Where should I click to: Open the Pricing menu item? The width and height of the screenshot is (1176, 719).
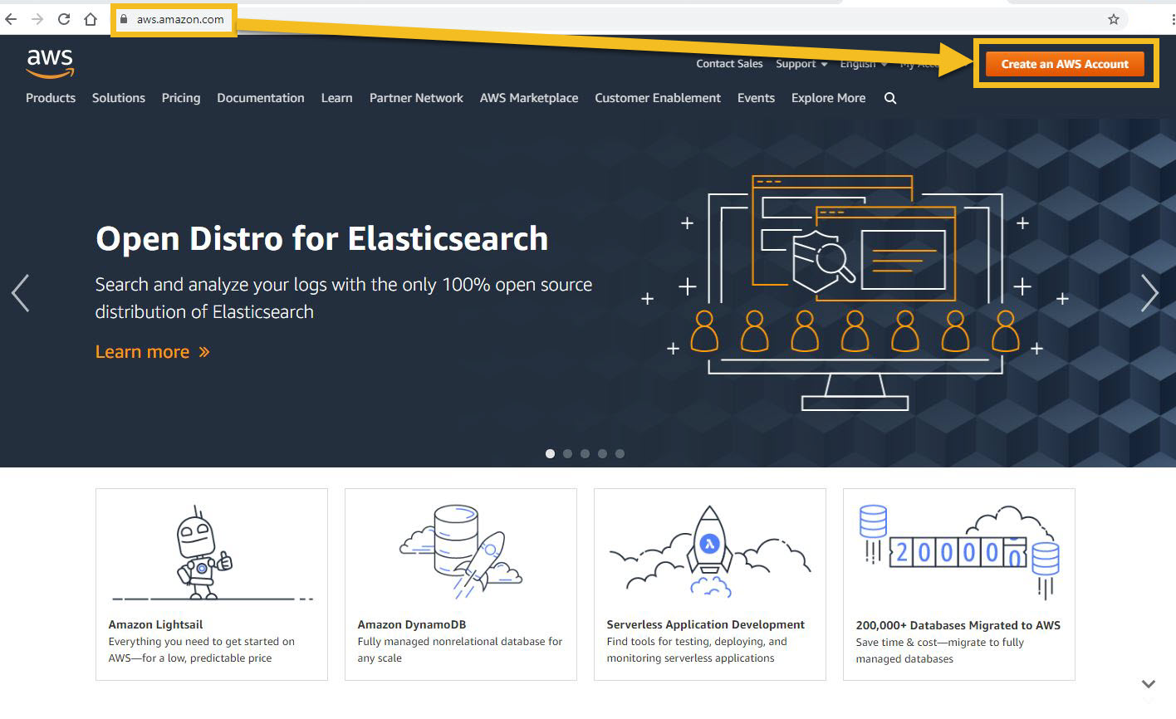pyautogui.click(x=181, y=98)
